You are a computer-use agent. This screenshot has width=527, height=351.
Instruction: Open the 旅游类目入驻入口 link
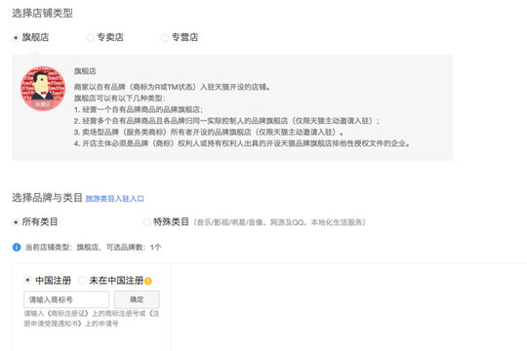tap(114, 199)
